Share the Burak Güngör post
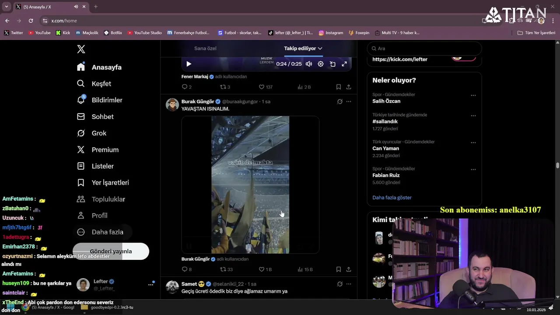This screenshot has width=560, height=315. click(x=349, y=269)
